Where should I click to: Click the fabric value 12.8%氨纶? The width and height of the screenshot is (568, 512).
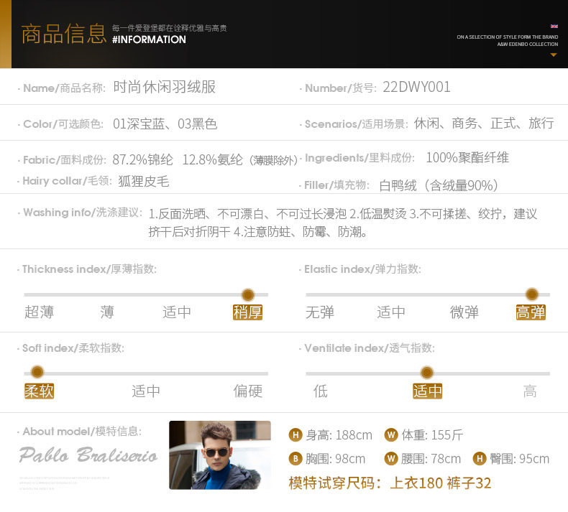coord(212,159)
